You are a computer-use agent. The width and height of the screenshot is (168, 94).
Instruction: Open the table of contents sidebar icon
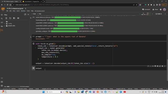click(x=2, y=15)
